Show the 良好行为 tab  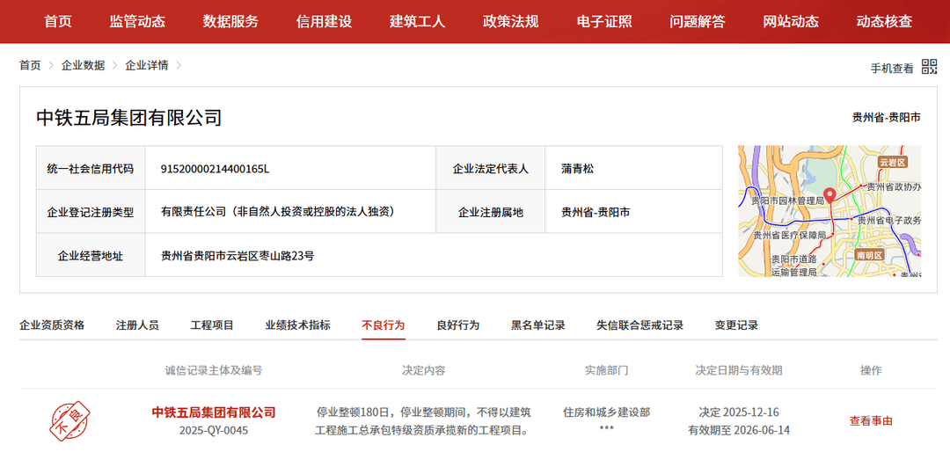click(457, 324)
